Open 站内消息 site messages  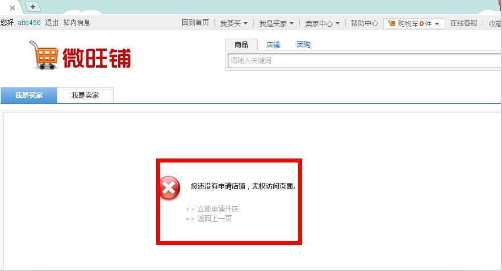(x=77, y=23)
